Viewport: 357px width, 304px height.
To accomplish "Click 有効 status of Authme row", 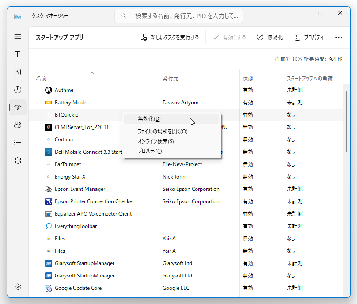I will (x=248, y=90).
